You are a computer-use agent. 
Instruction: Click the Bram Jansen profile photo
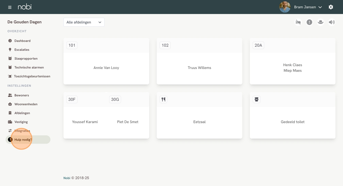[x=285, y=7]
